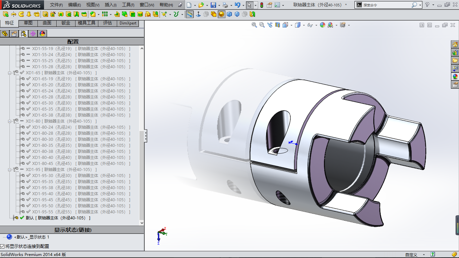Open the View Orientation dropdown arrow
Screen dimensions: 459x258
tap(292, 25)
